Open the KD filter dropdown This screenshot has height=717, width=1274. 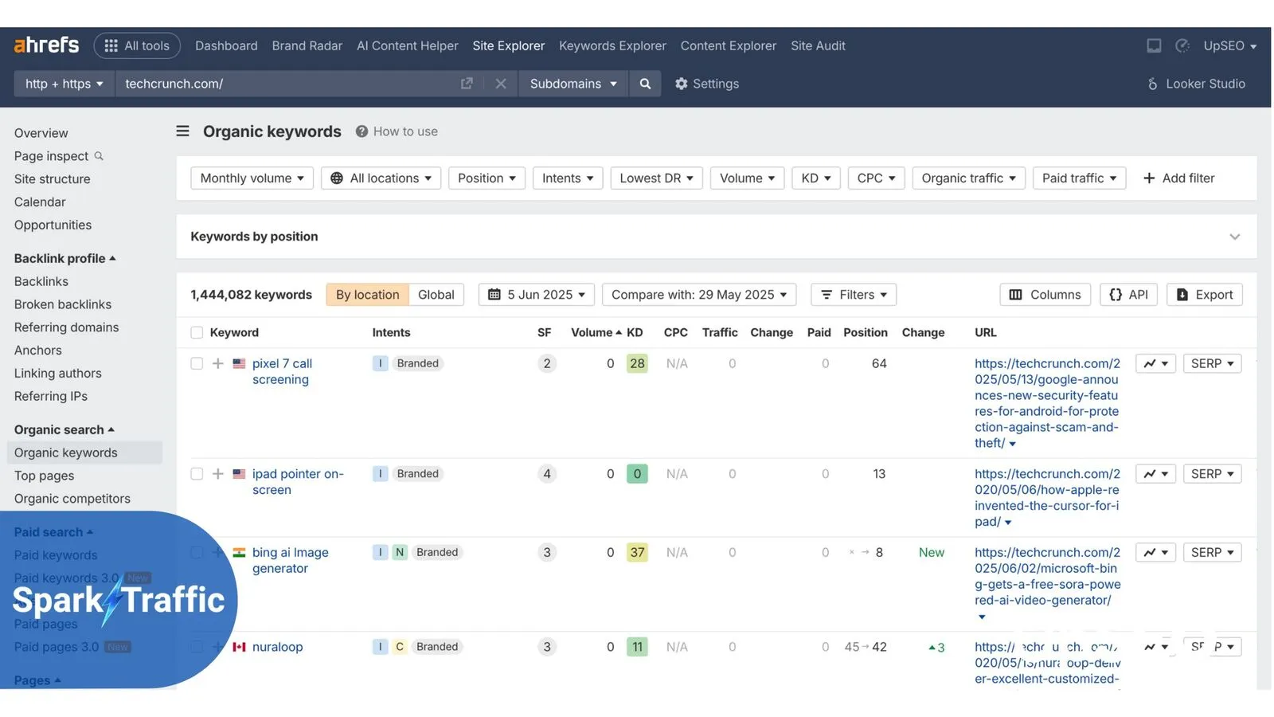click(x=816, y=178)
